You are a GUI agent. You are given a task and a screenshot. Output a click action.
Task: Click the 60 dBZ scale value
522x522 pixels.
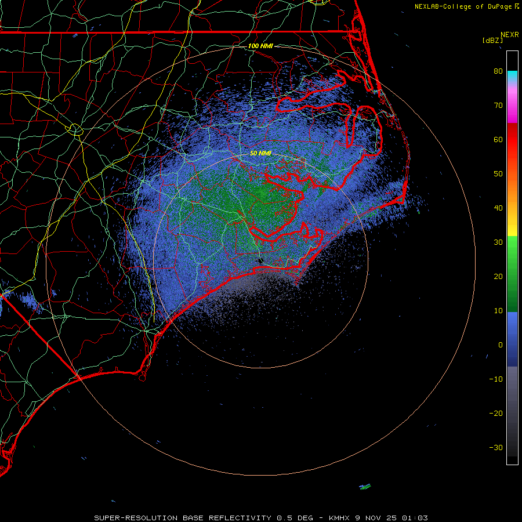[x=498, y=139]
